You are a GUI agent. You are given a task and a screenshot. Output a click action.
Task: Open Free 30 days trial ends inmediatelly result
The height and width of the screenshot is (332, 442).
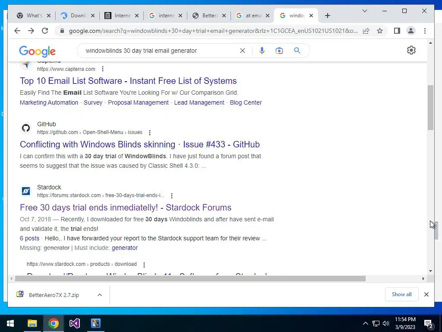pyautogui.click(x=126, y=207)
